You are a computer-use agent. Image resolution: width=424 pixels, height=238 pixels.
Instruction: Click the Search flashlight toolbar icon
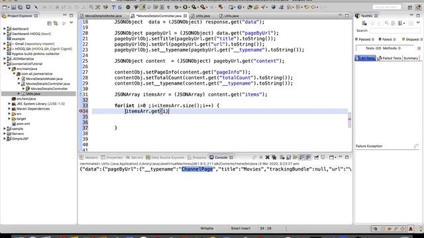[x=263, y=7]
